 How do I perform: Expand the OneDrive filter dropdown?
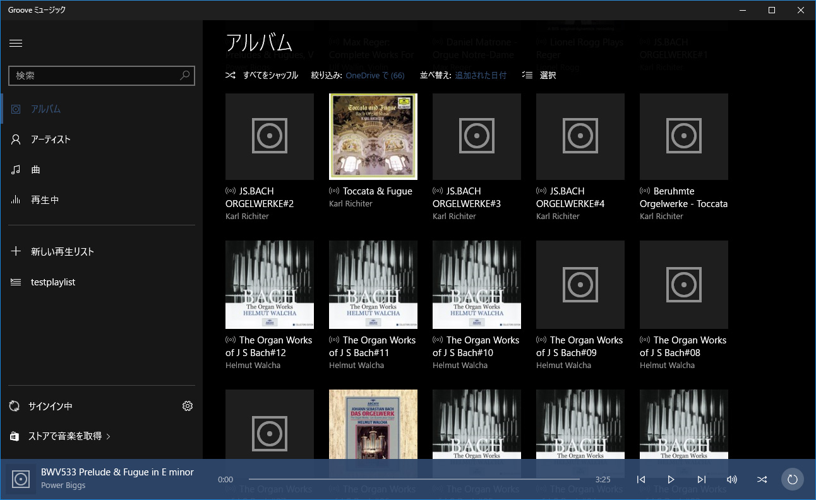(375, 75)
